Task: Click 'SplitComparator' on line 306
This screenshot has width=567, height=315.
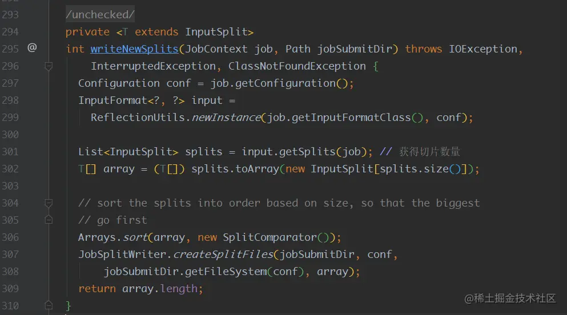Action: pyautogui.click(x=270, y=237)
